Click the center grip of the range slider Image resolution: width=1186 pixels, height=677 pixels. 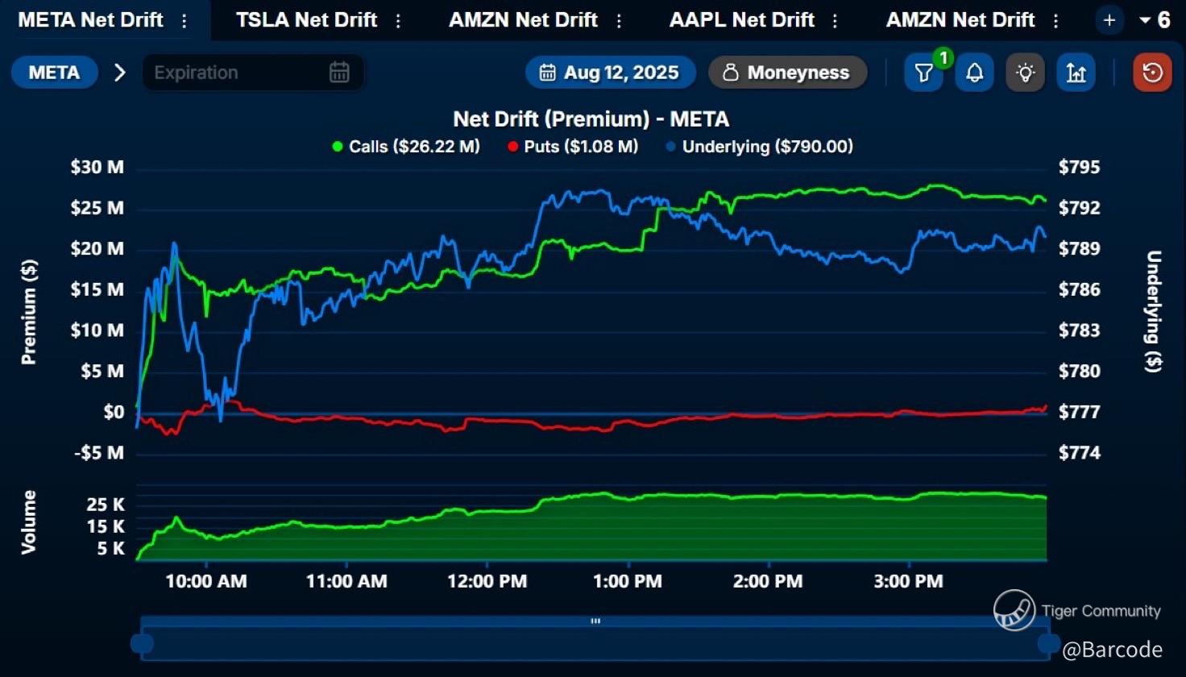coord(595,621)
